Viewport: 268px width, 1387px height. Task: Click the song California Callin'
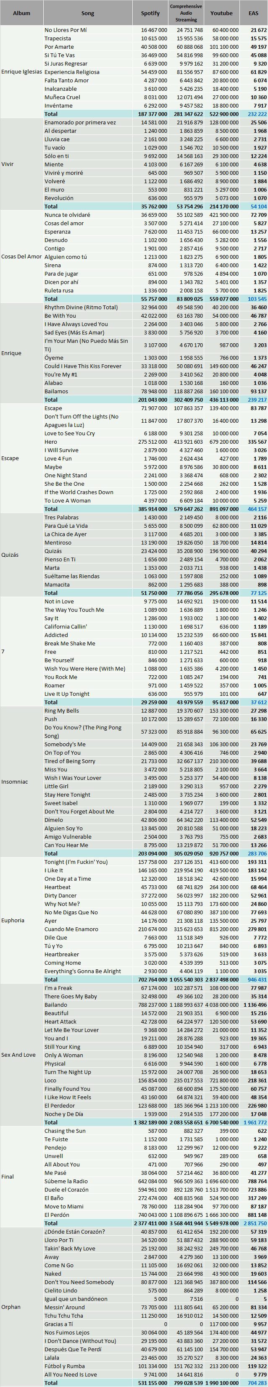point(66,626)
